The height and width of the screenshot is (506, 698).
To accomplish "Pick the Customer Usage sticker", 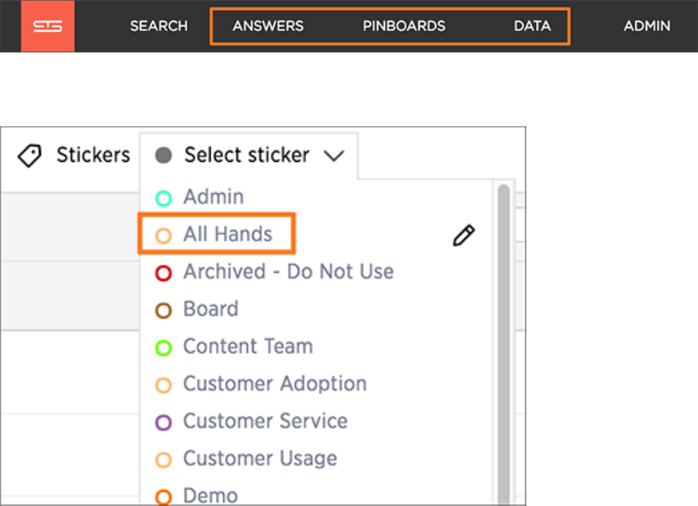I will 260,459.
